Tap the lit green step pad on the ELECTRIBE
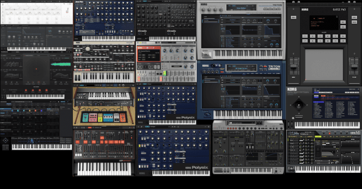This screenshot has height=189, width=362. [x=165, y=73]
